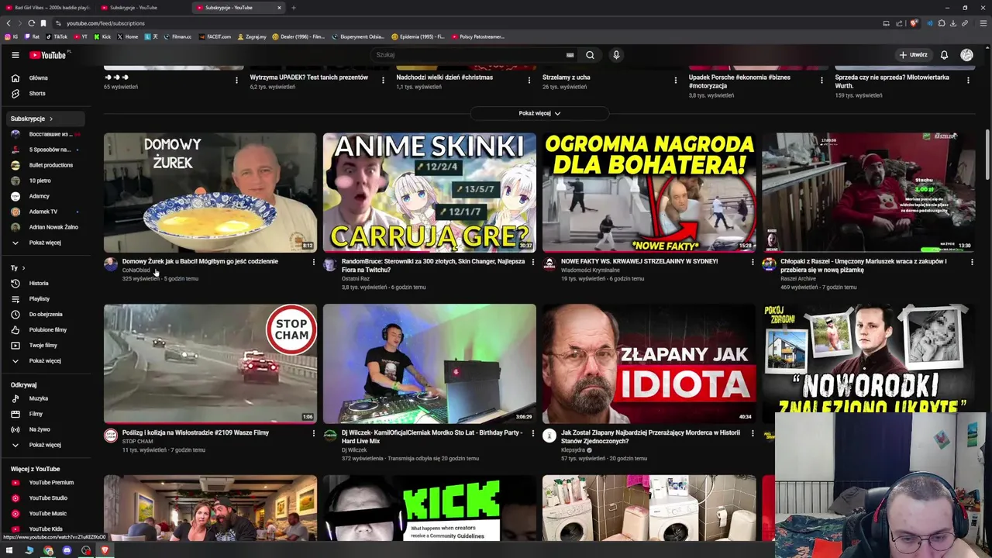Image resolution: width=992 pixels, height=558 pixels.
Task: Open Playlisty in sidebar
Action: coord(46,298)
